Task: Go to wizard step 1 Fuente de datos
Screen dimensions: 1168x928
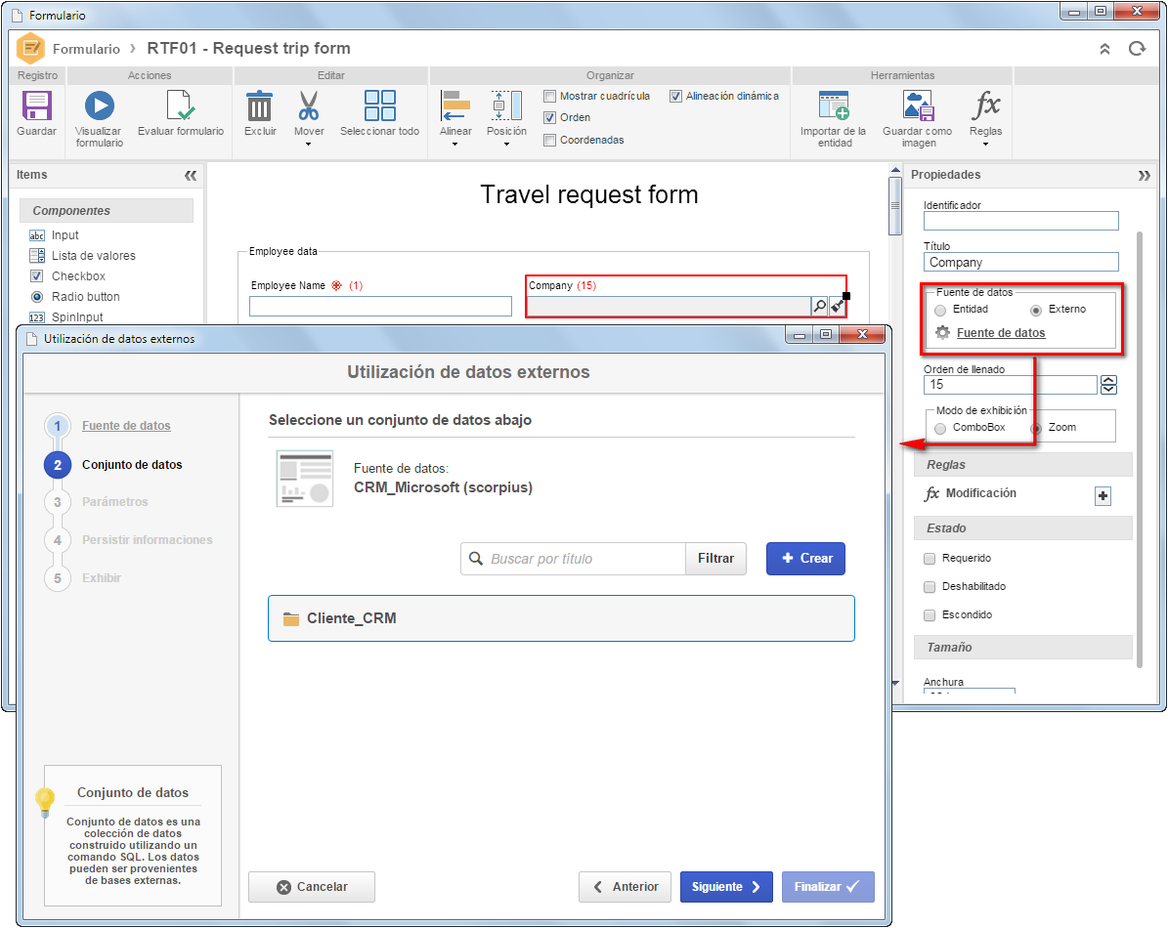Action: 126,426
